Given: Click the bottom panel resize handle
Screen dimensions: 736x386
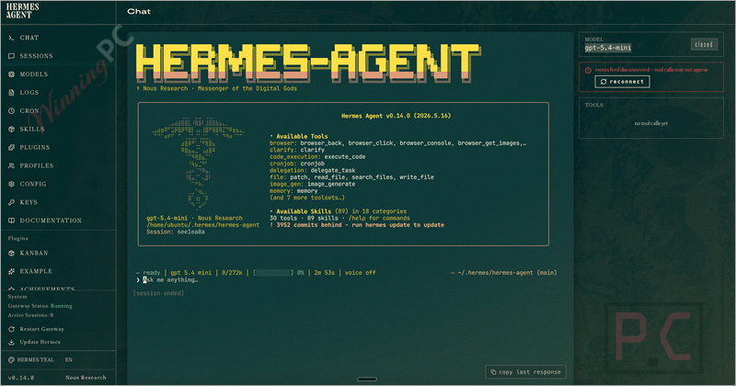Looking at the screenshot, I should (x=366, y=379).
